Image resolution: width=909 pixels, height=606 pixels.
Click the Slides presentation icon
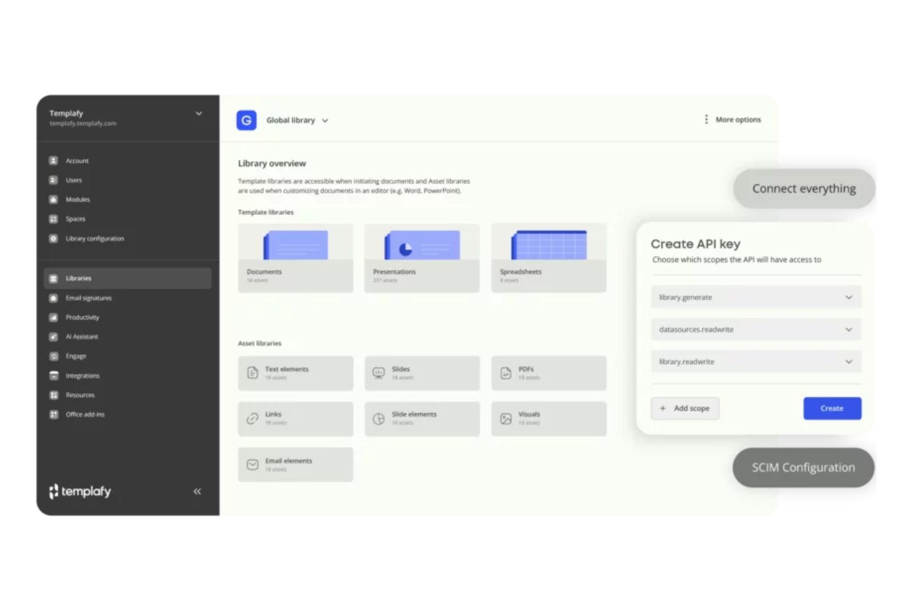(379, 373)
